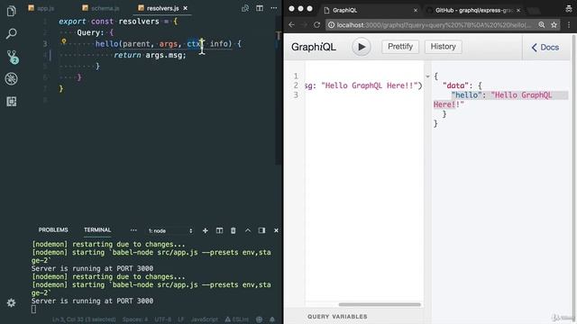The width and height of the screenshot is (577, 324).
Task: Open the editor More Actions ellipsis
Action: [x=274, y=8]
